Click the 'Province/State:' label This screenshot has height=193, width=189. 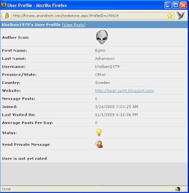[x=19, y=75]
